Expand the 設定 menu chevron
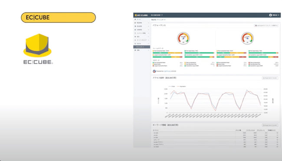This screenshot has height=161, width=282. pyautogui.click(x=148, y=36)
